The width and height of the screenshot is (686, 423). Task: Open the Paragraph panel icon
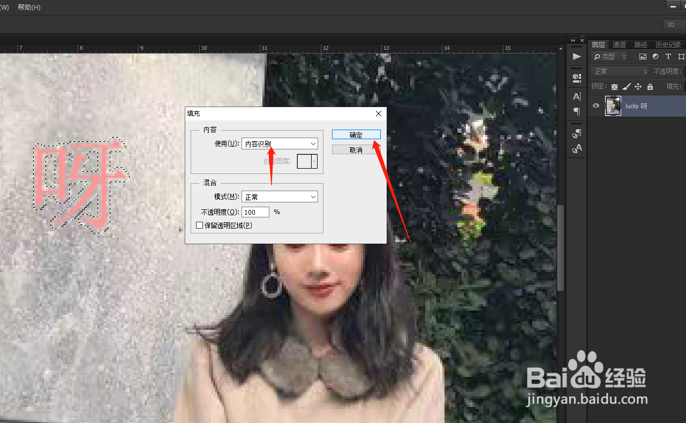(576, 111)
